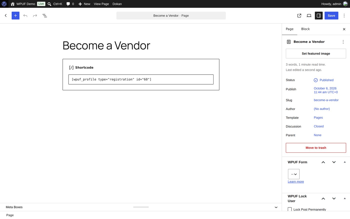
Task: Redo the last undone change
Action: pyautogui.click(x=35, y=16)
